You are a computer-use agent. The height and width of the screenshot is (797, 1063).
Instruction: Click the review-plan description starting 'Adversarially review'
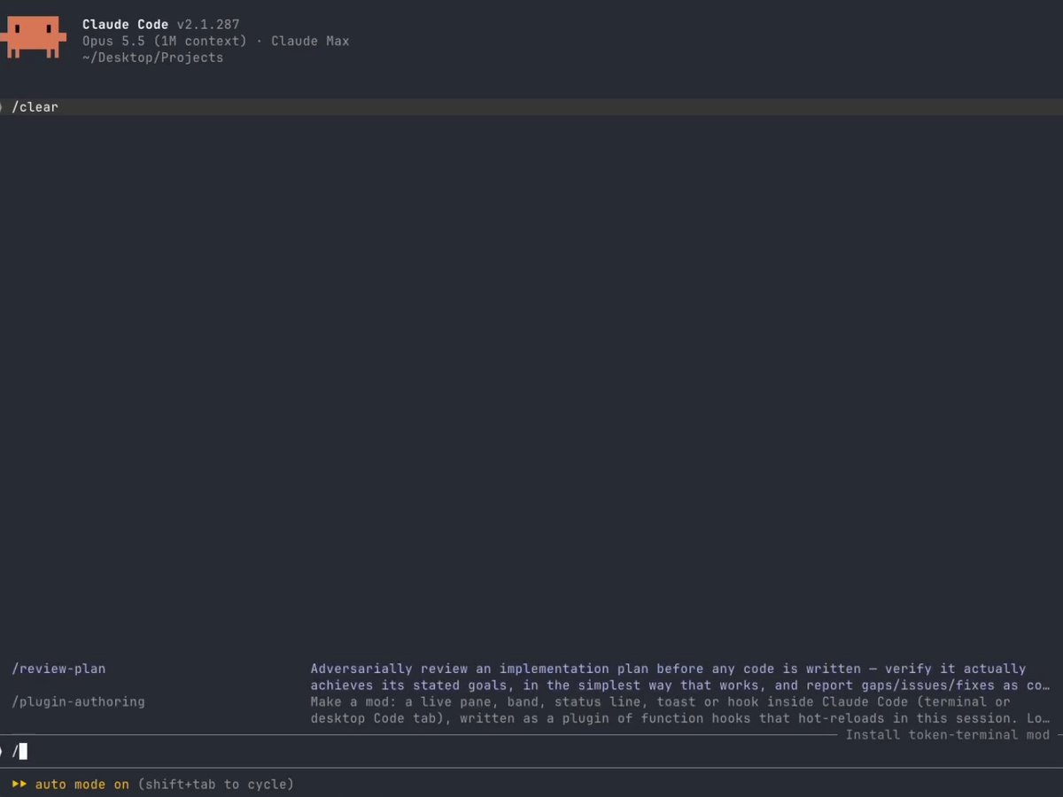click(x=680, y=677)
